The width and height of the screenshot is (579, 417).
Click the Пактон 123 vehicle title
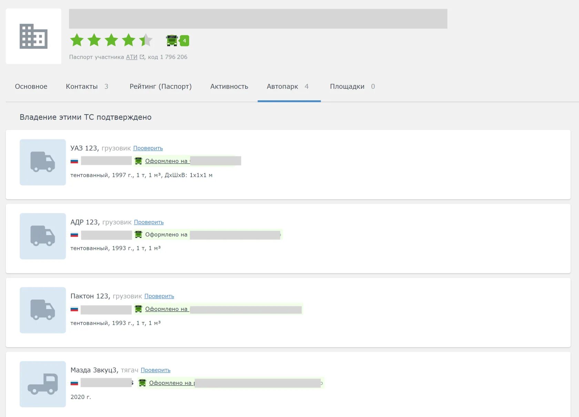coord(90,296)
